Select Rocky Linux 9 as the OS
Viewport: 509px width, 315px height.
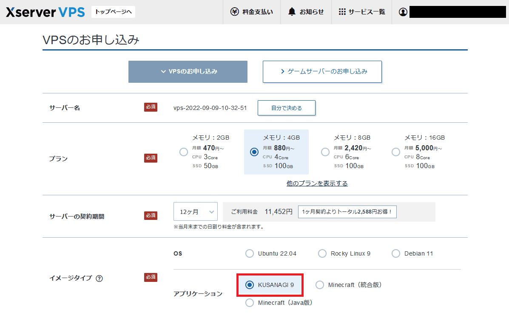(x=322, y=253)
